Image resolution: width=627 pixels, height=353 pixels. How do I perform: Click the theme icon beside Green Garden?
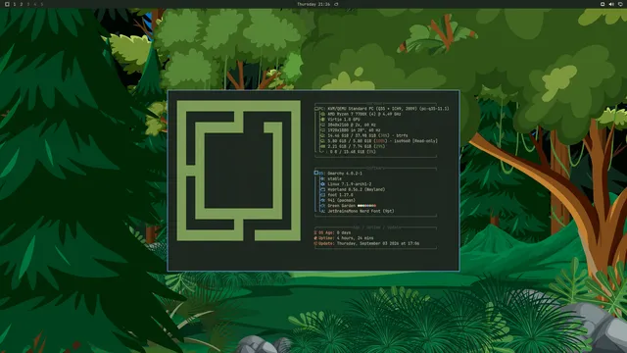point(322,206)
